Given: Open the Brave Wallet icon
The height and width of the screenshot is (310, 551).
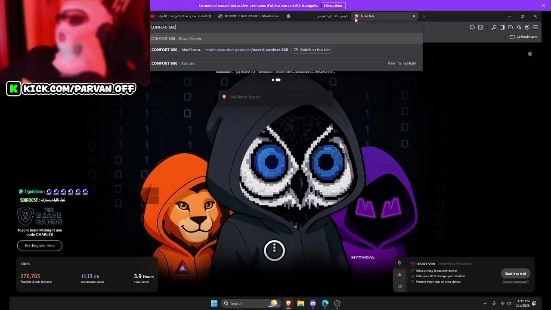Looking at the screenshot, I should click(x=511, y=27).
